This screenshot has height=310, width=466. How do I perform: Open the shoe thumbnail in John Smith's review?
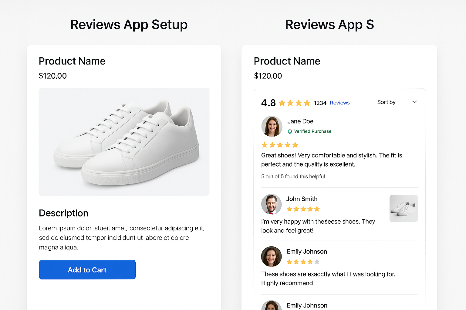pyautogui.click(x=404, y=208)
